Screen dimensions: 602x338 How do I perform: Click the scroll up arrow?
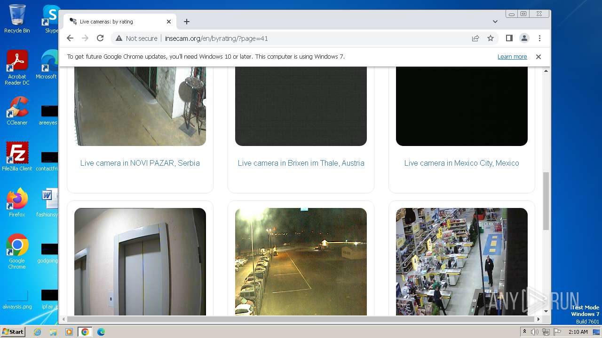pyautogui.click(x=546, y=71)
